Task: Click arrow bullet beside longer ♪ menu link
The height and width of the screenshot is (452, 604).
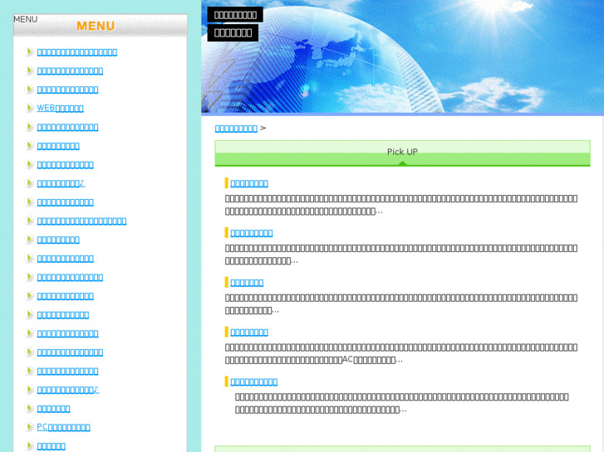Action: pyautogui.click(x=29, y=390)
